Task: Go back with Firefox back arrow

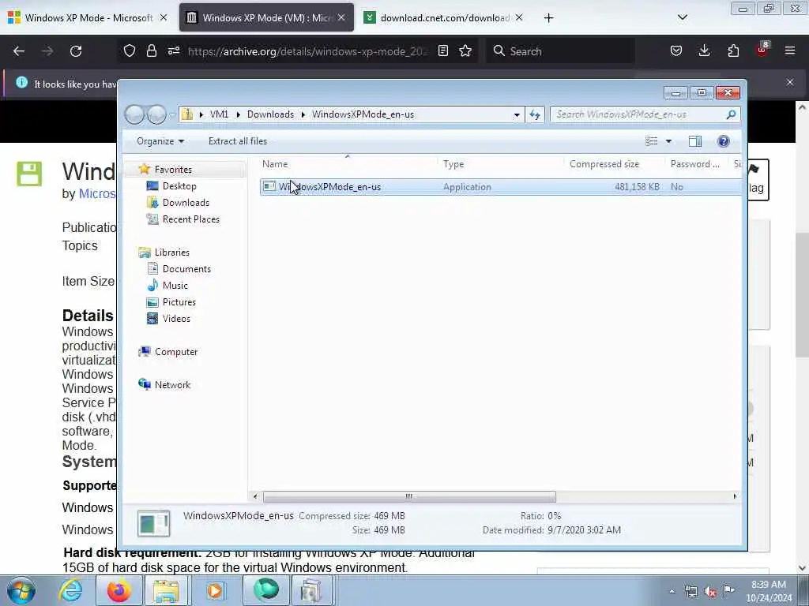Action: [19, 51]
